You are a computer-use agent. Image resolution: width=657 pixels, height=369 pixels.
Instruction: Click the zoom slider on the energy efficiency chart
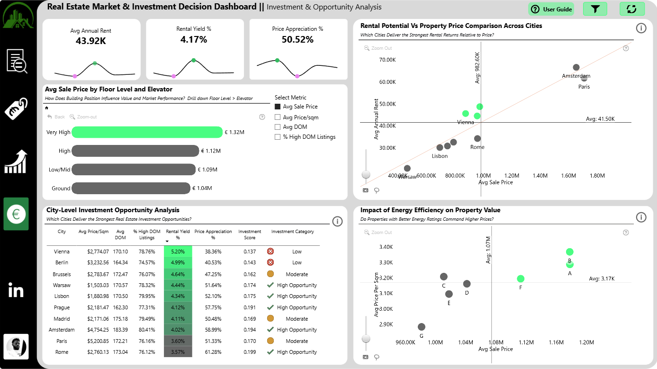pyautogui.click(x=366, y=339)
